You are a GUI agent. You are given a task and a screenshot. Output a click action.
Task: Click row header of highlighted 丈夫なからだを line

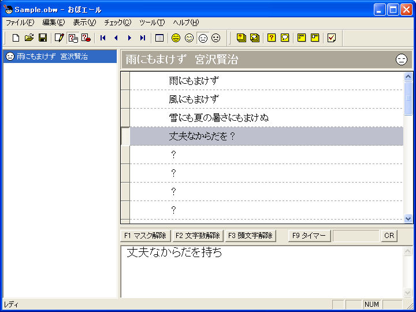click(x=125, y=136)
